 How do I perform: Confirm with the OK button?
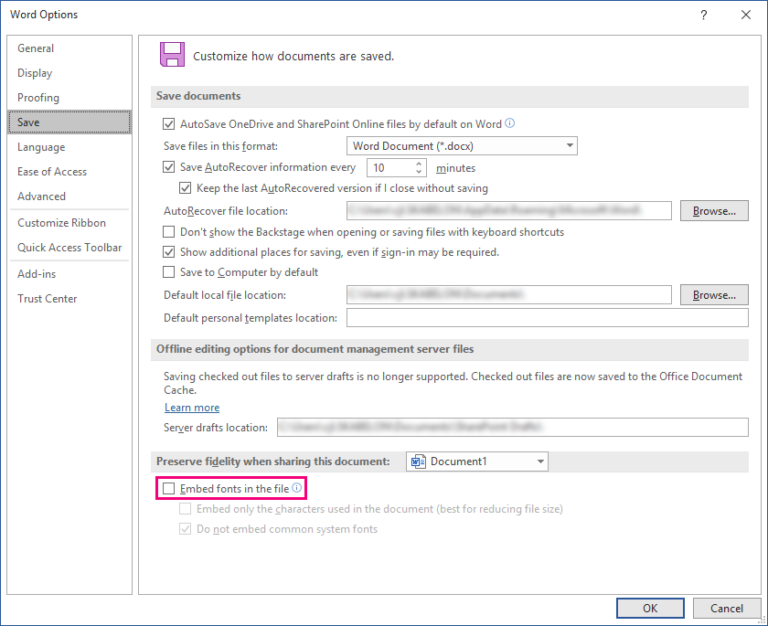point(650,608)
